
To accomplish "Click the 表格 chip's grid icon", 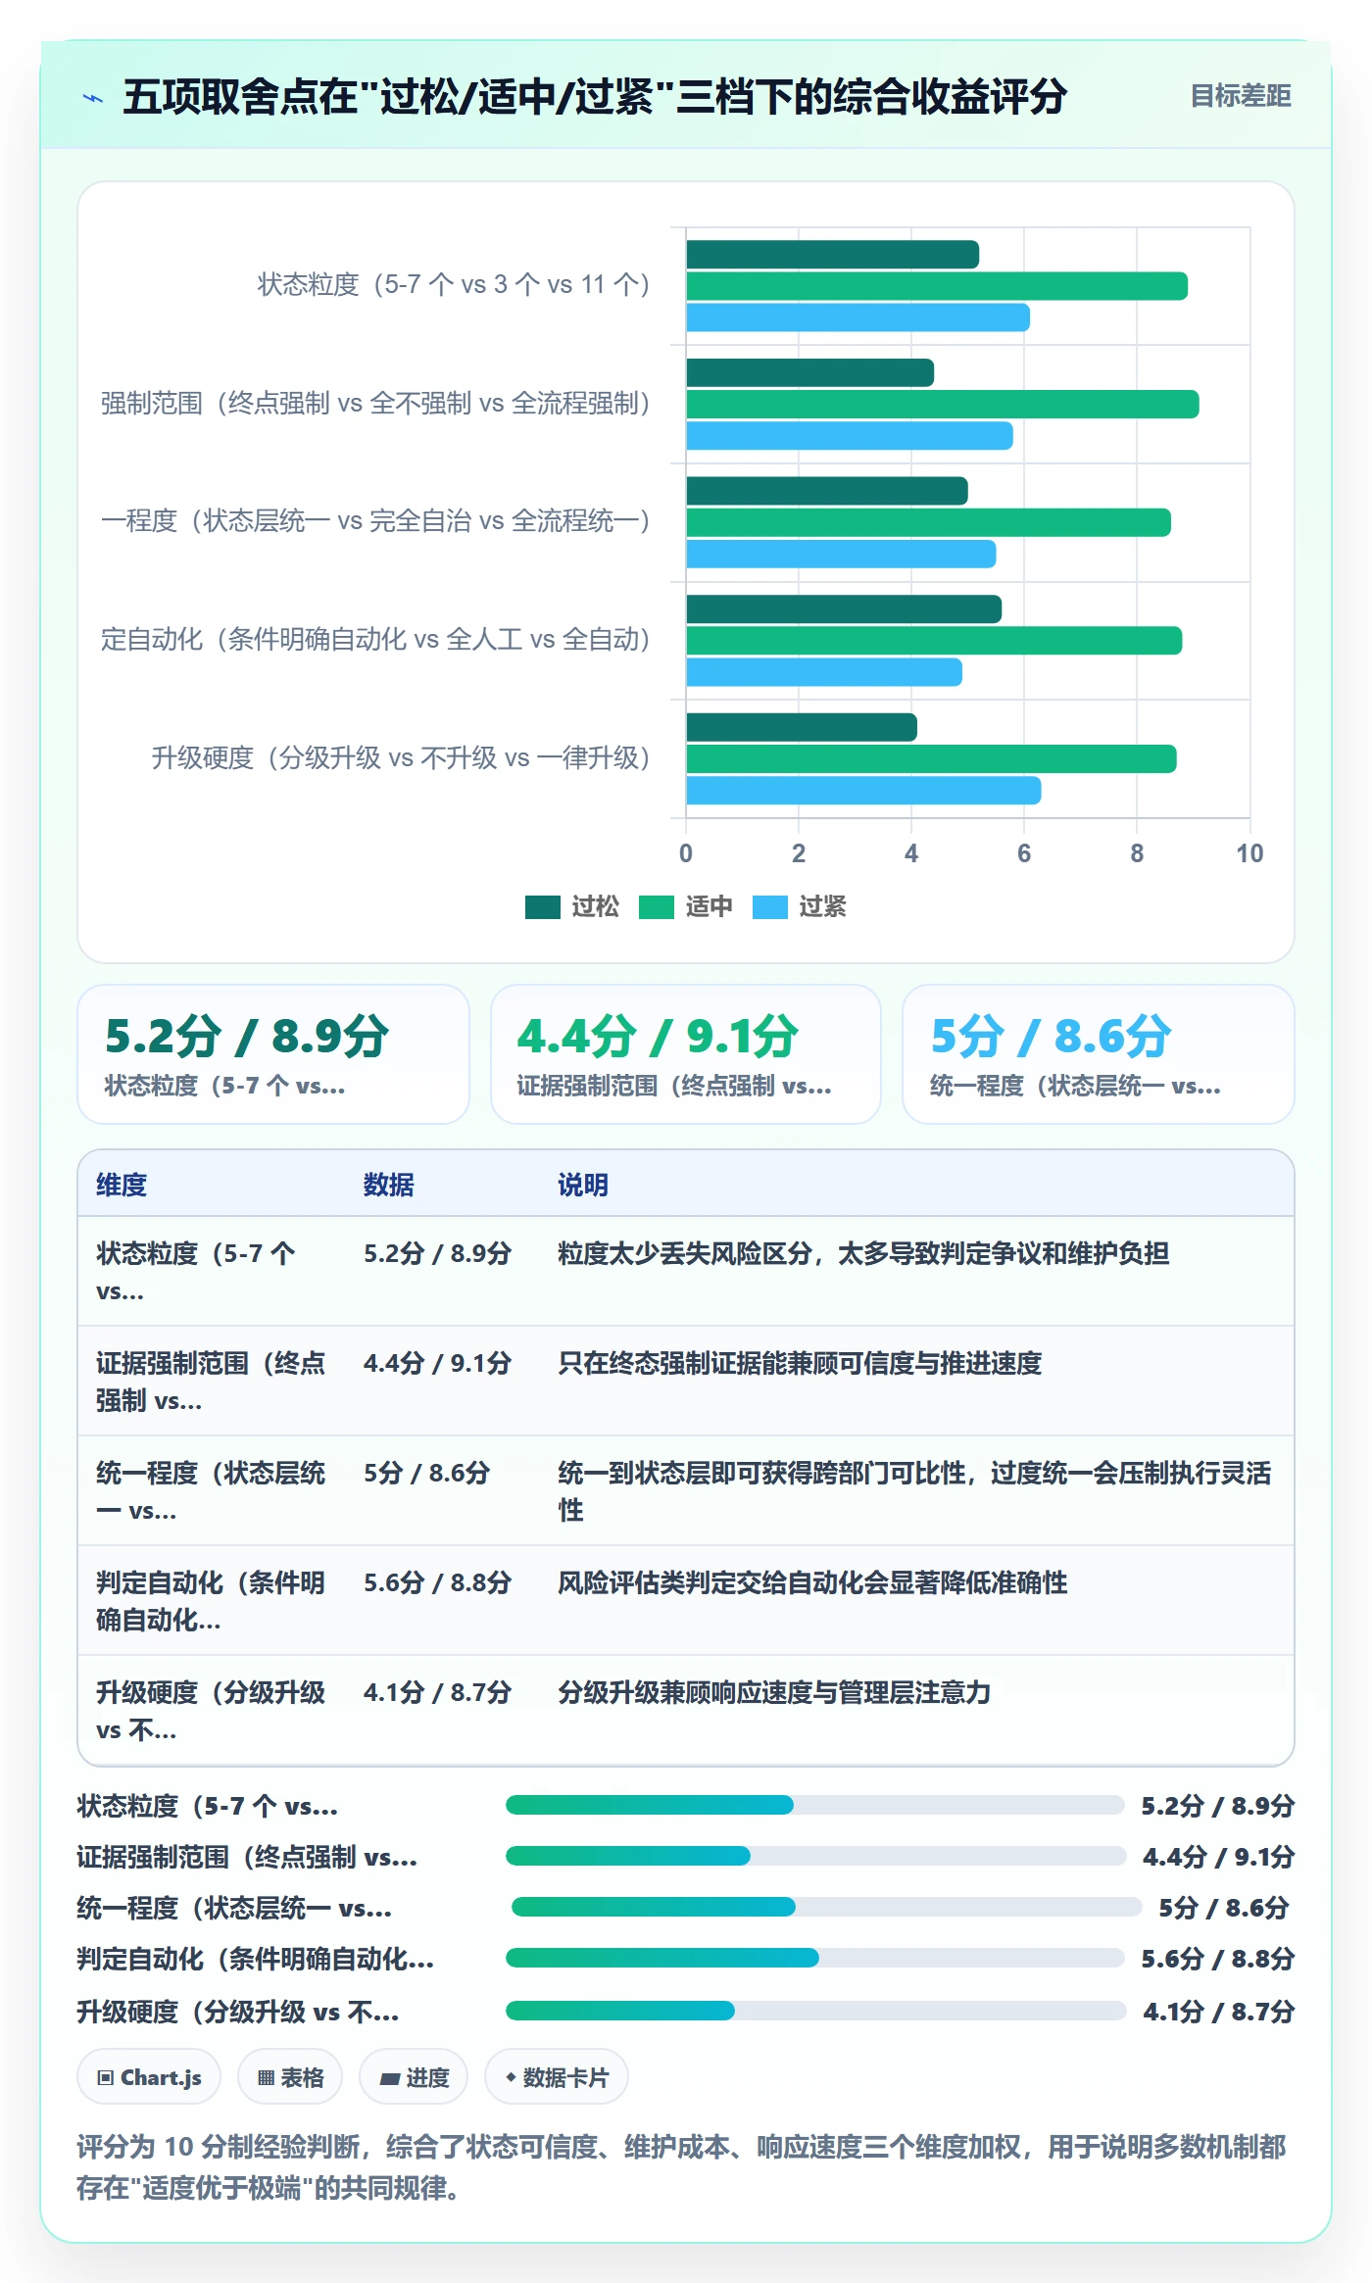I will point(266,2077).
